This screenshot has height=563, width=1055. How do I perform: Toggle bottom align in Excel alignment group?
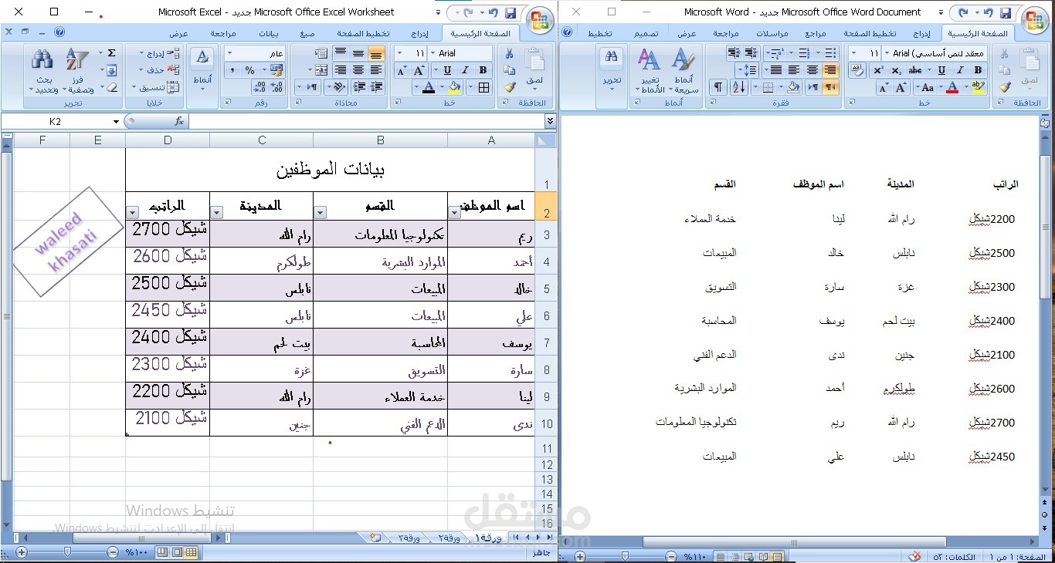[376, 53]
